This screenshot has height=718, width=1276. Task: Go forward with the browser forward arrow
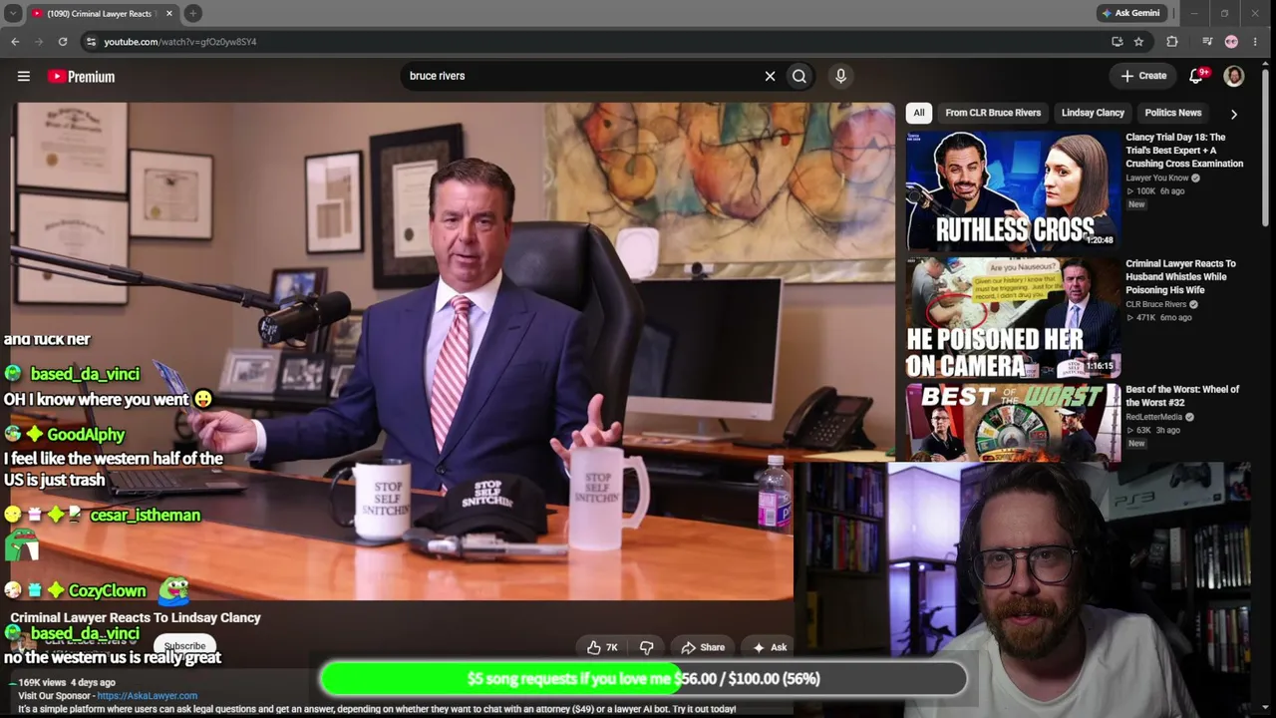(x=39, y=42)
